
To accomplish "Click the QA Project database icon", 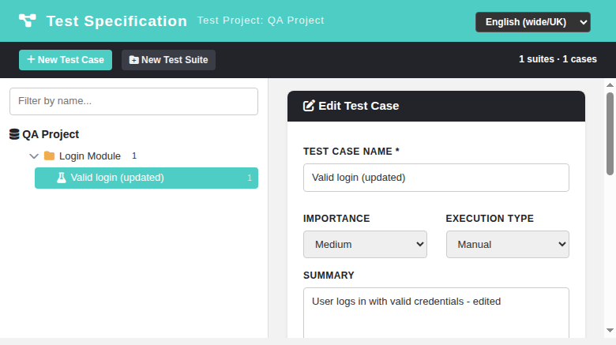I will (14, 134).
